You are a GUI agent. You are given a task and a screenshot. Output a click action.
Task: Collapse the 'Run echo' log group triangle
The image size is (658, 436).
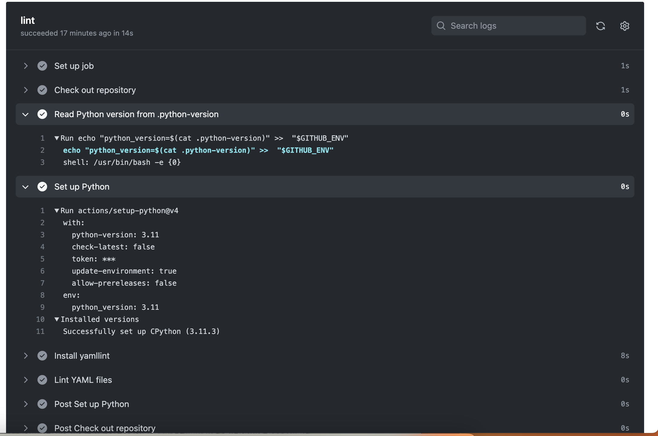56,138
